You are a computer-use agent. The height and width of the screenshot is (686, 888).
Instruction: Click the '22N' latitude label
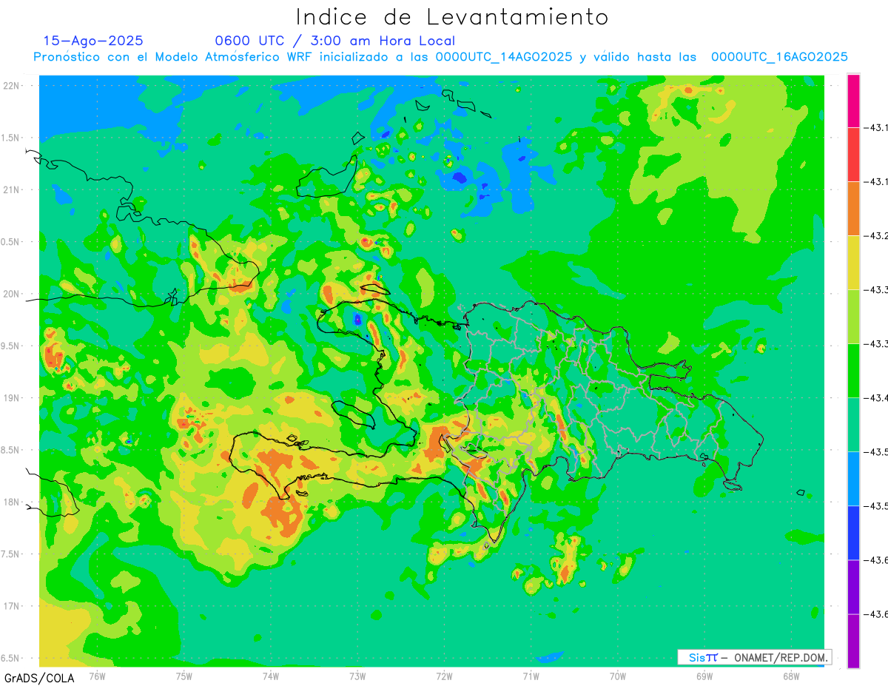[x=13, y=85]
